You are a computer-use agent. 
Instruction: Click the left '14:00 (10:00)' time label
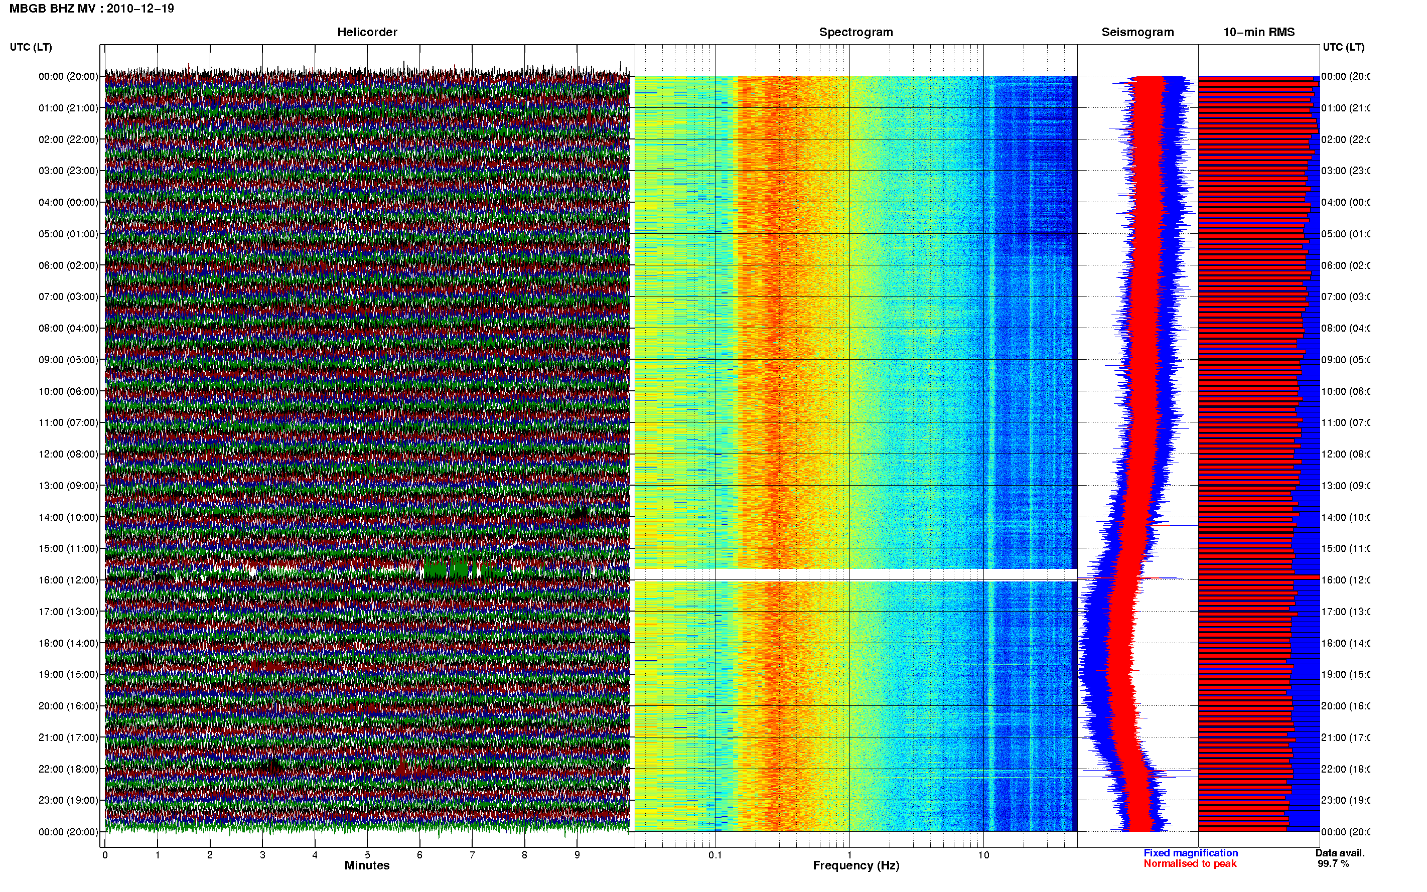68,517
